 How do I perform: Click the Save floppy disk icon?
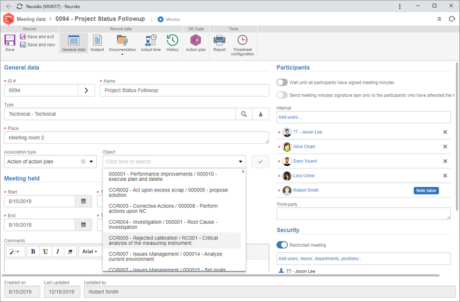(10, 40)
